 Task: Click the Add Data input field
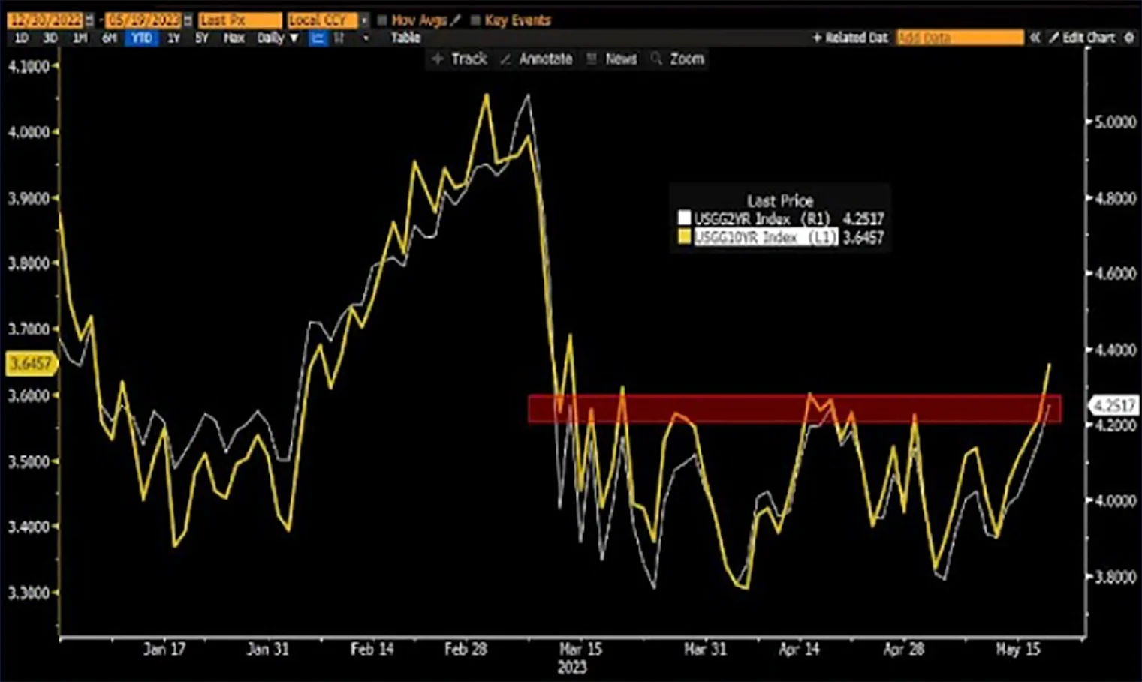960,37
